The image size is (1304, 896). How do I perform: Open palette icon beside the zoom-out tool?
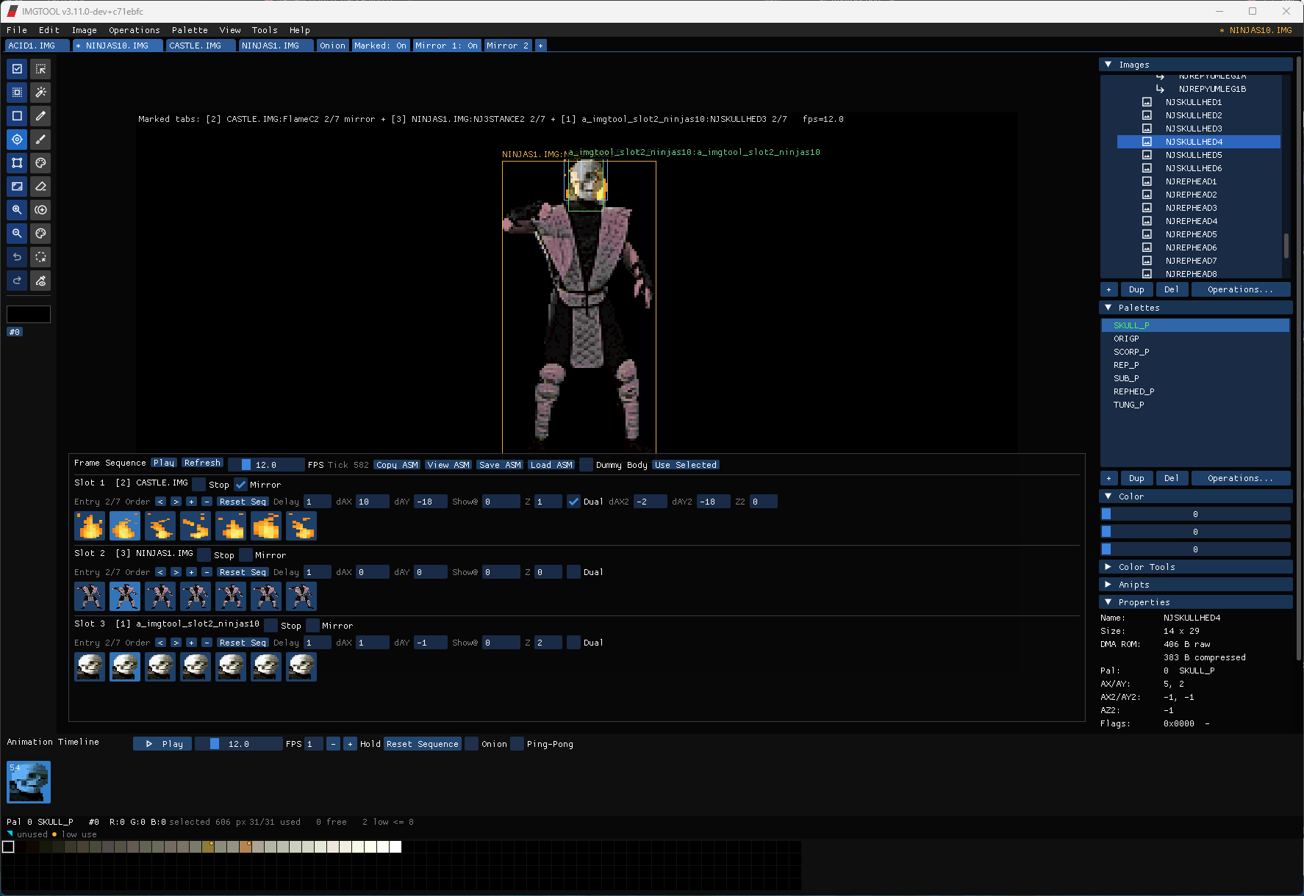pyautogui.click(x=40, y=234)
